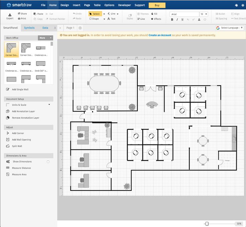Apply italic formatting
Image resolution: width=246 pixels, height=227 pixels.
click(177, 20)
